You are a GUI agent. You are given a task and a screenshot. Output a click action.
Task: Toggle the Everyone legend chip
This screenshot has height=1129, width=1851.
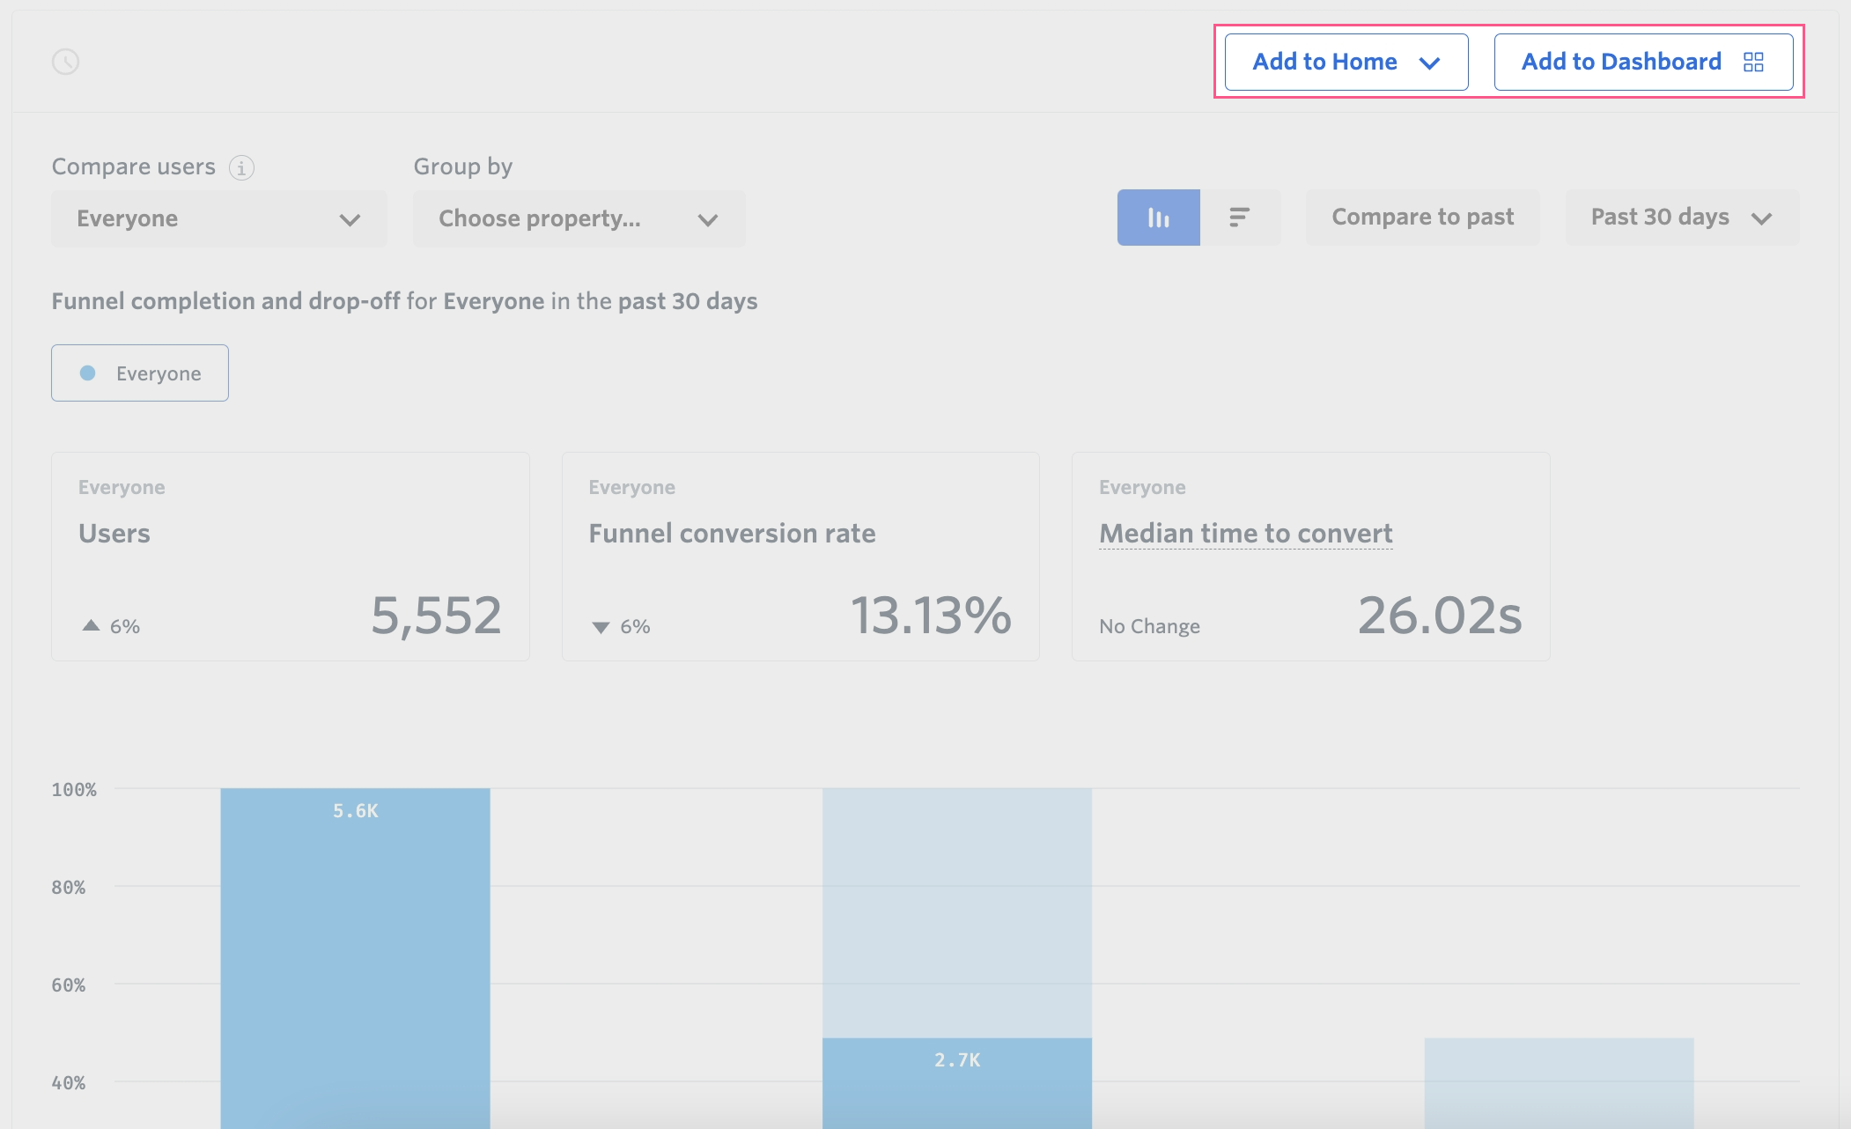click(x=140, y=373)
